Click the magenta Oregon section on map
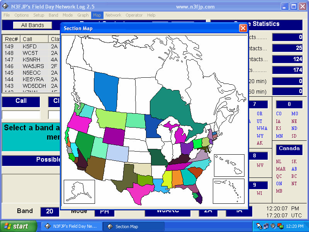The image size is (309, 232). (x=78, y=122)
